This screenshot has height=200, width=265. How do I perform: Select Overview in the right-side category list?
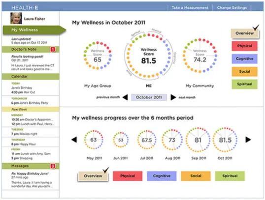click(x=245, y=33)
